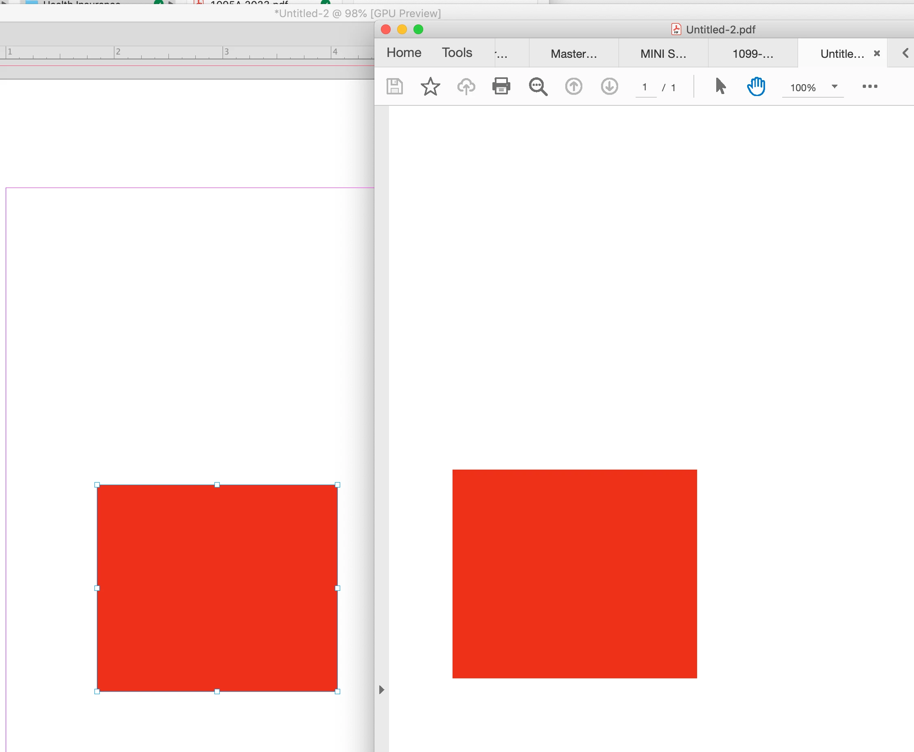The width and height of the screenshot is (914, 752).
Task: Click the current page number field
Action: coord(645,87)
